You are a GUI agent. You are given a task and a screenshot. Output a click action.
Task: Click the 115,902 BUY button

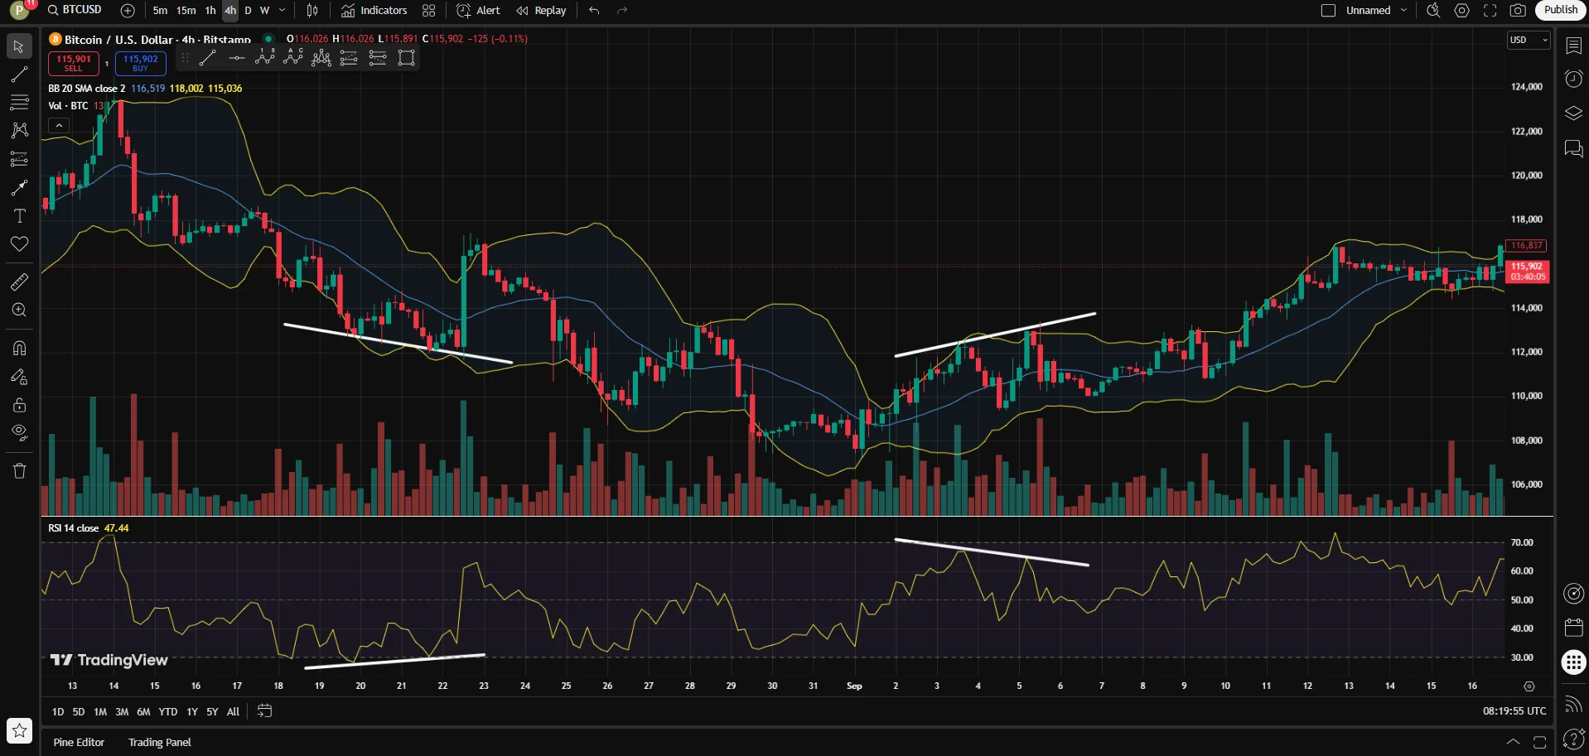click(140, 63)
